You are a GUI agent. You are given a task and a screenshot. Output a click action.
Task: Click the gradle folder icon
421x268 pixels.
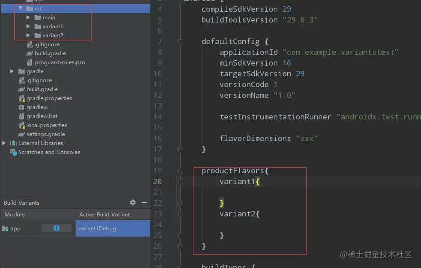[x=22, y=71]
